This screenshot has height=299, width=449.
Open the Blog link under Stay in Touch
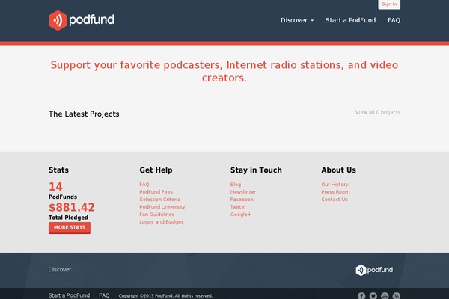[x=236, y=185]
